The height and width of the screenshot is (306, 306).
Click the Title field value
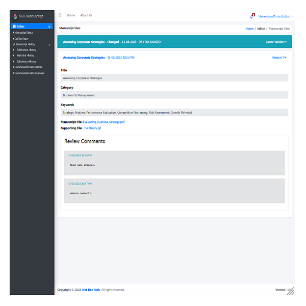pos(174,78)
